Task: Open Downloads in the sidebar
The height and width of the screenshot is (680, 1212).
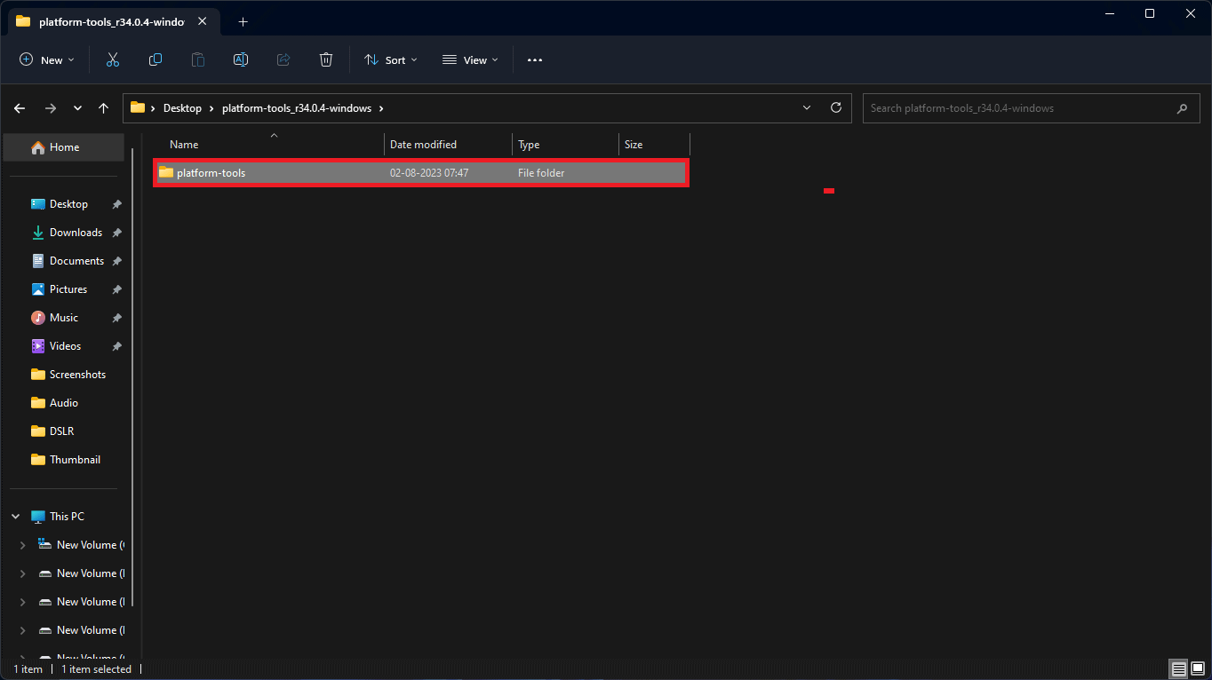Action: (x=76, y=233)
